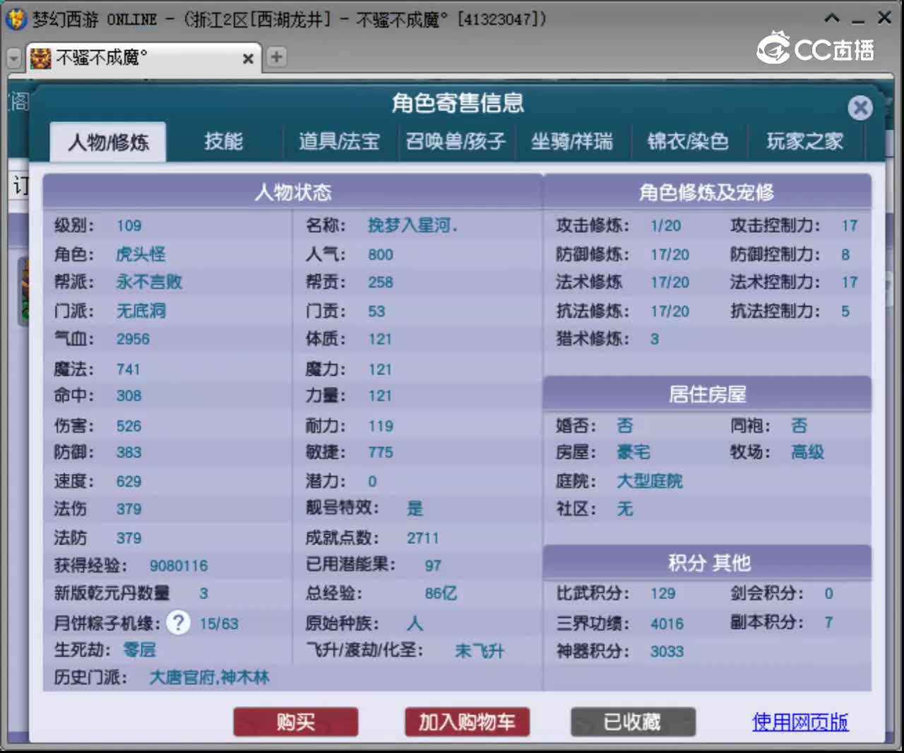Click 月饼粽子机缘 value 15/63
The height and width of the screenshot is (753, 904).
(x=219, y=624)
